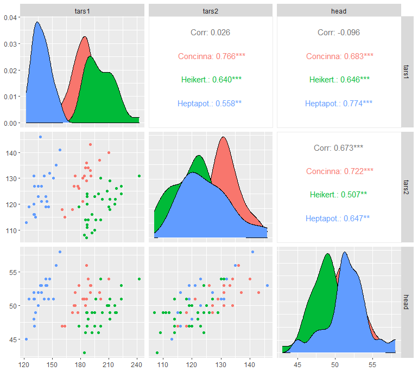Click the tars2 column header strip
The width and height of the screenshot is (418, 372).
click(x=211, y=11)
